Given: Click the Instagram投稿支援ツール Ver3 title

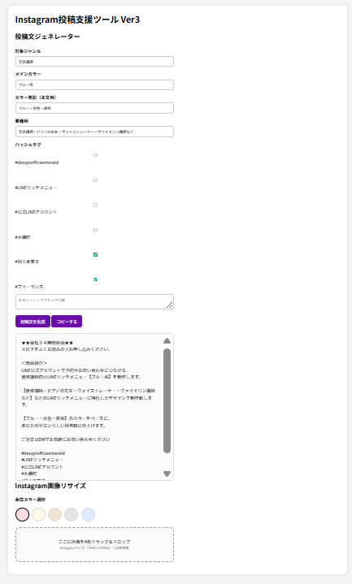Looking at the screenshot, I should tap(77, 19).
